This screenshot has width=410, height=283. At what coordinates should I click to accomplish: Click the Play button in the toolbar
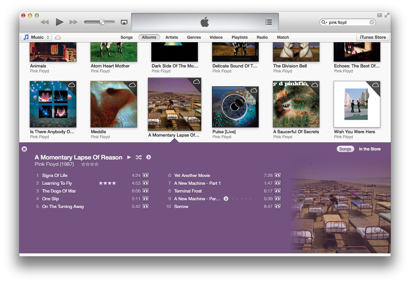coord(60,22)
